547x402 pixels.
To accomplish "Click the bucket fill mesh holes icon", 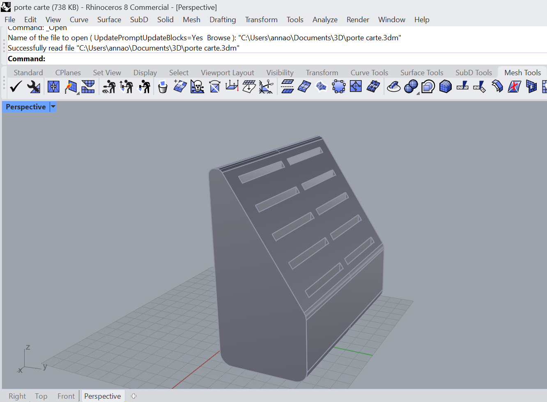I will tap(163, 87).
